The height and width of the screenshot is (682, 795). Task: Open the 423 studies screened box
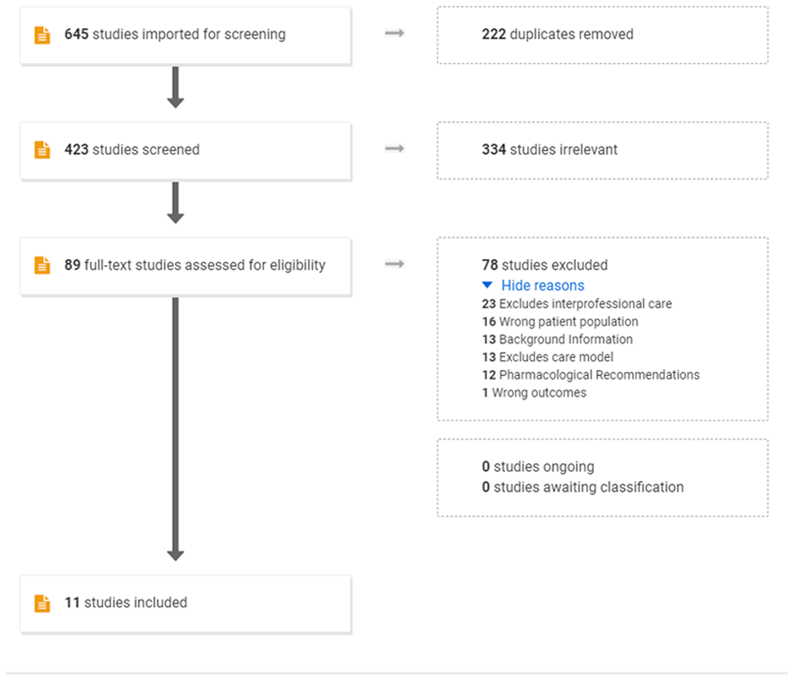tap(185, 151)
